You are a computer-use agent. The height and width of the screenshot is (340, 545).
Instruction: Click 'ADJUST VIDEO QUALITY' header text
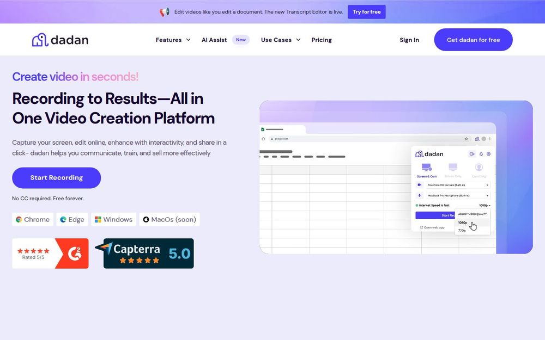tap(473, 214)
